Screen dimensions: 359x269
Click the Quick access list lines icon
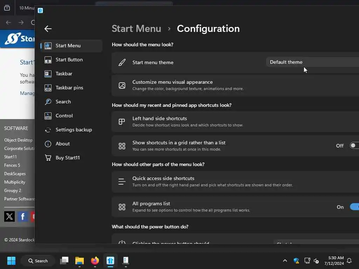click(x=122, y=182)
